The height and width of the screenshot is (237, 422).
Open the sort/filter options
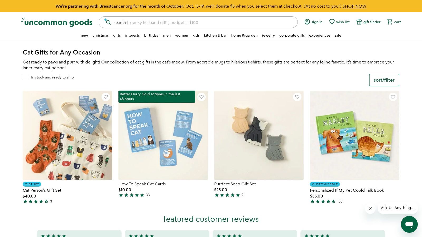click(x=384, y=80)
